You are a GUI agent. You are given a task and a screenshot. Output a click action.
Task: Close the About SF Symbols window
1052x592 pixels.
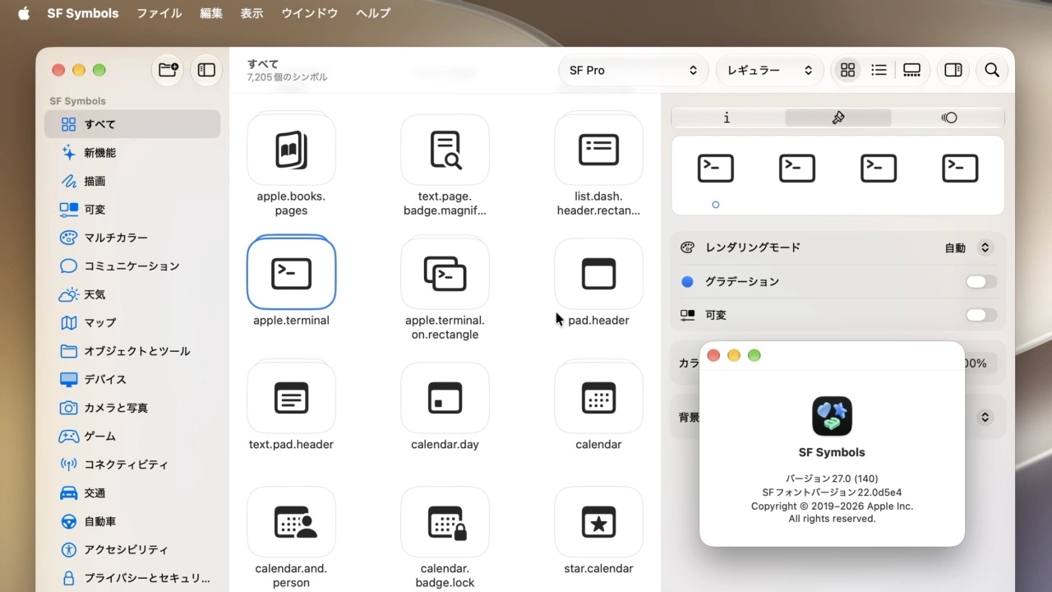coord(713,355)
